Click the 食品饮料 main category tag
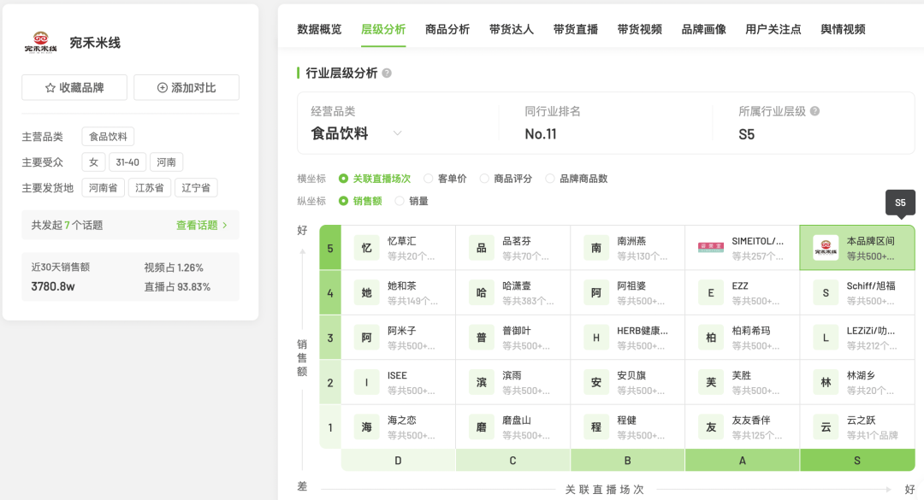This screenshot has height=500, width=924. click(x=108, y=137)
